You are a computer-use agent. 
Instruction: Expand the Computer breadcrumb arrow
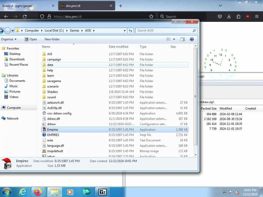pyautogui.click(x=42, y=31)
